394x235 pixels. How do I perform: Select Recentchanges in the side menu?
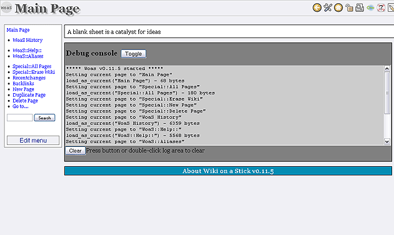tap(29, 78)
